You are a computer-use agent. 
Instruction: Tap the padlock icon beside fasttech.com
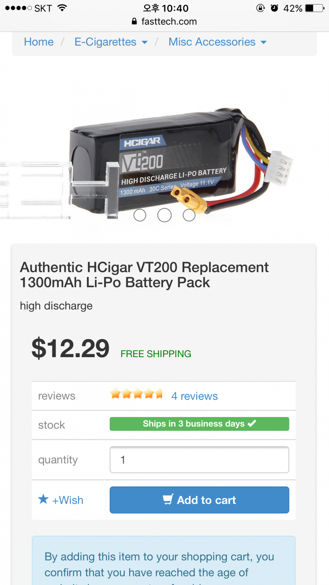134,21
